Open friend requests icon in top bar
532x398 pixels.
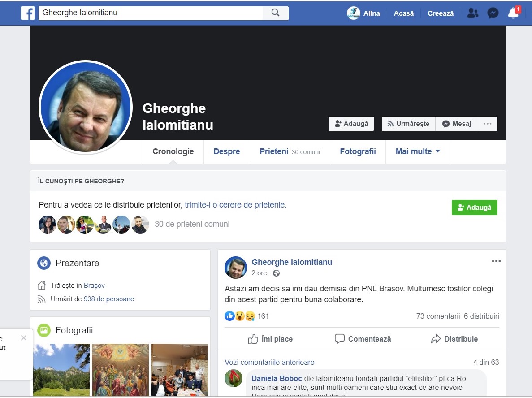tap(472, 13)
